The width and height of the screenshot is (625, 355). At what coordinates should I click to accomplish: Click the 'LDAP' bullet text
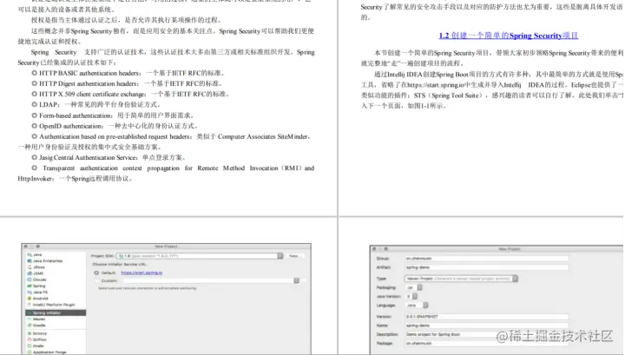(49, 105)
